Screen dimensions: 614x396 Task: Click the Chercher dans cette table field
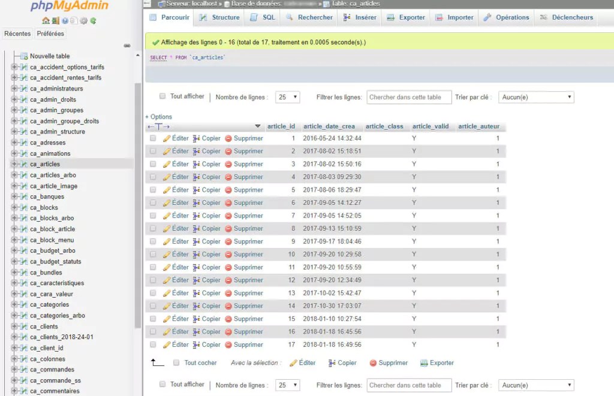408,96
